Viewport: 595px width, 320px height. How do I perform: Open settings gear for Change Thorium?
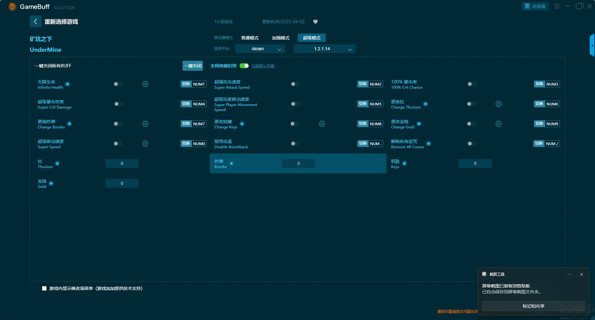pos(498,104)
